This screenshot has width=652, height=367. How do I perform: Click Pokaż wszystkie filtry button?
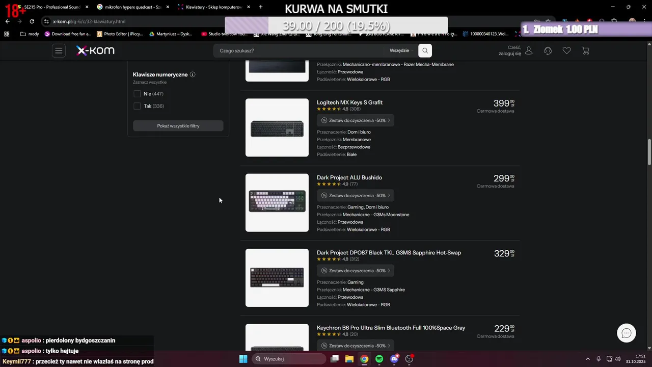(178, 126)
